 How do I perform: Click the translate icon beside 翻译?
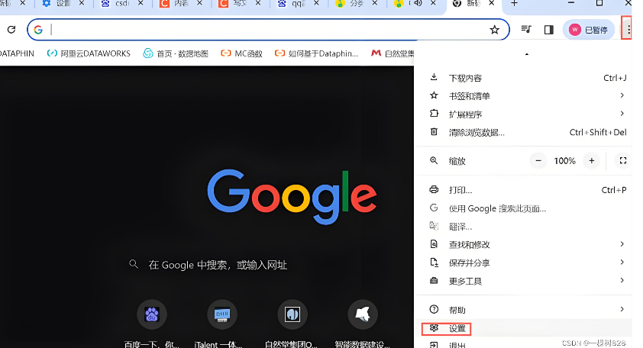[x=434, y=226]
